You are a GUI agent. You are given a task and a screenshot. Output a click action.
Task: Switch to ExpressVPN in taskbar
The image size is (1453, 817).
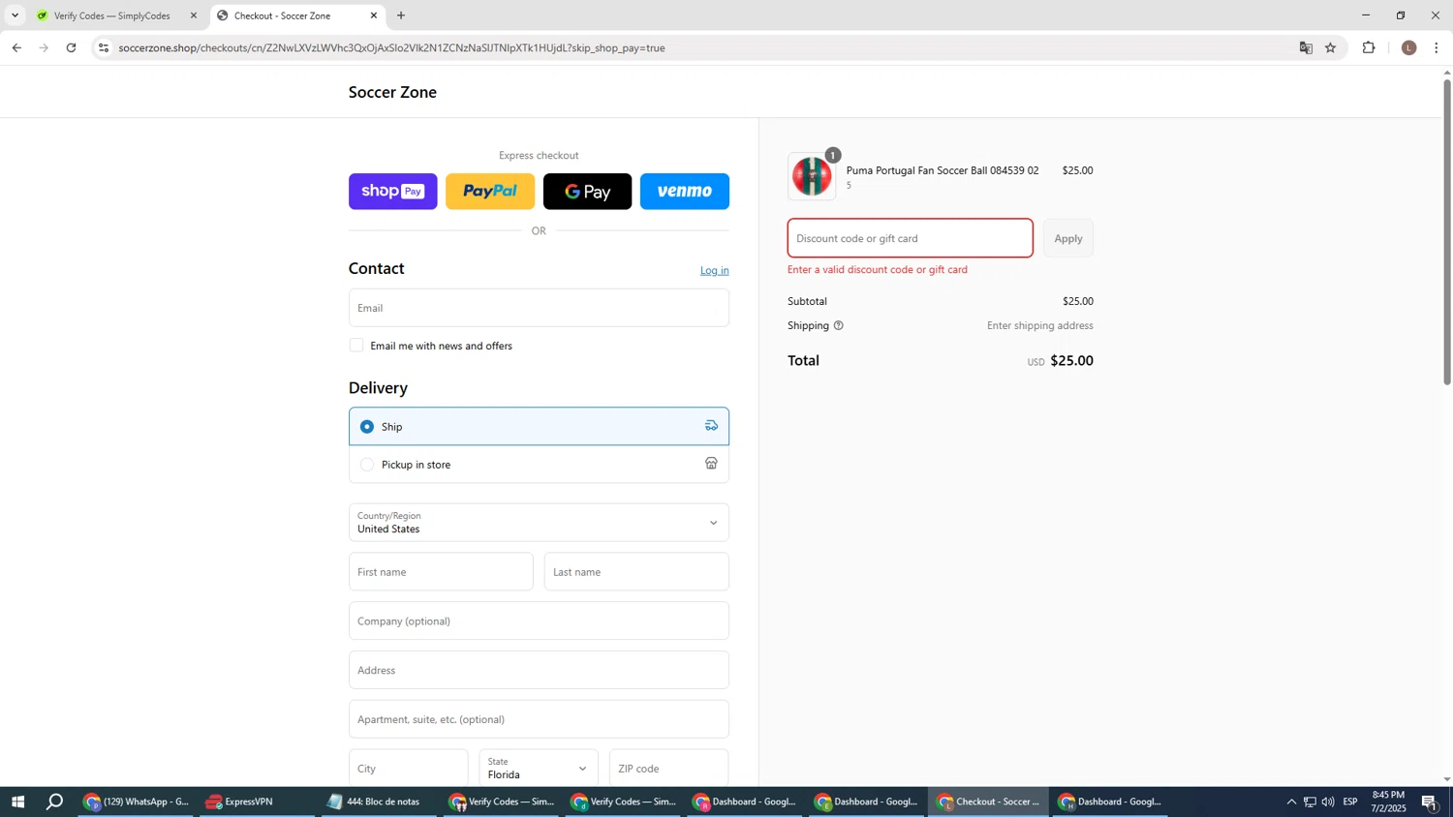(x=257, y=802)
